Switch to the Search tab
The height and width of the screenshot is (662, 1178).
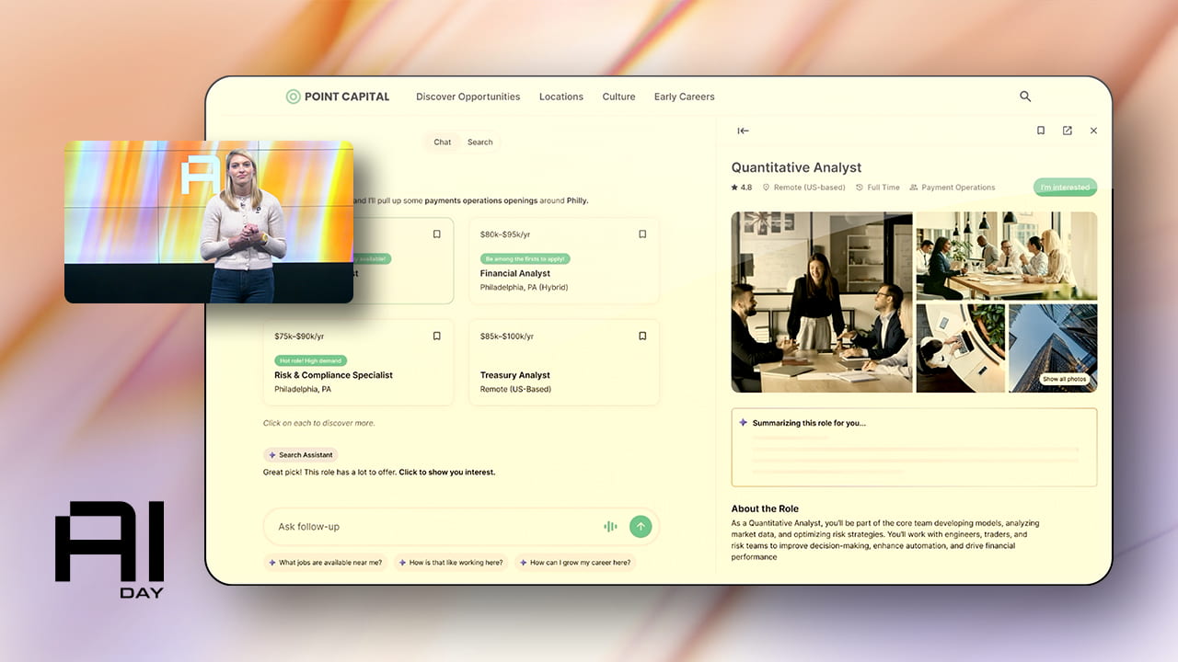pyautogui.click(x=479, y=142)
